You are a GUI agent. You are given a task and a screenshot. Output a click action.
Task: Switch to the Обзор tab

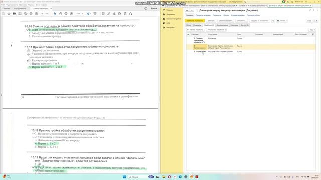(x=188, y=25)
